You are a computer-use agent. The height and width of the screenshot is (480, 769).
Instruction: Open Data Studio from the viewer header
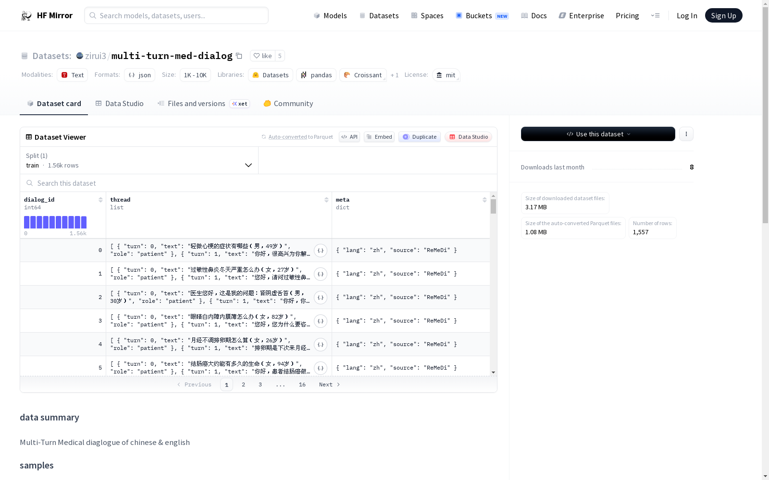(469, 137)
